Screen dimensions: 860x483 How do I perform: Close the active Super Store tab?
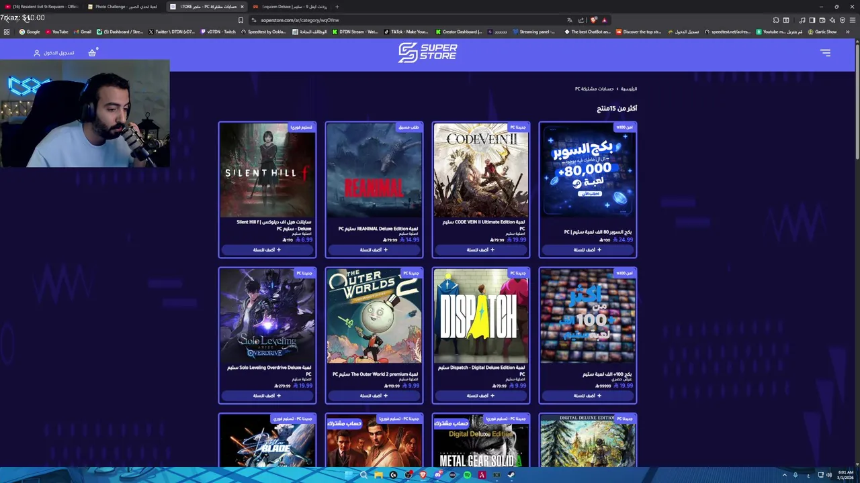(242, 7)
